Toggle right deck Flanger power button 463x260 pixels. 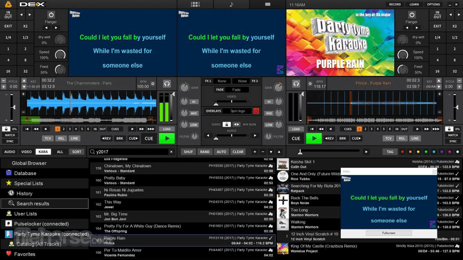[x=412, y=14]
